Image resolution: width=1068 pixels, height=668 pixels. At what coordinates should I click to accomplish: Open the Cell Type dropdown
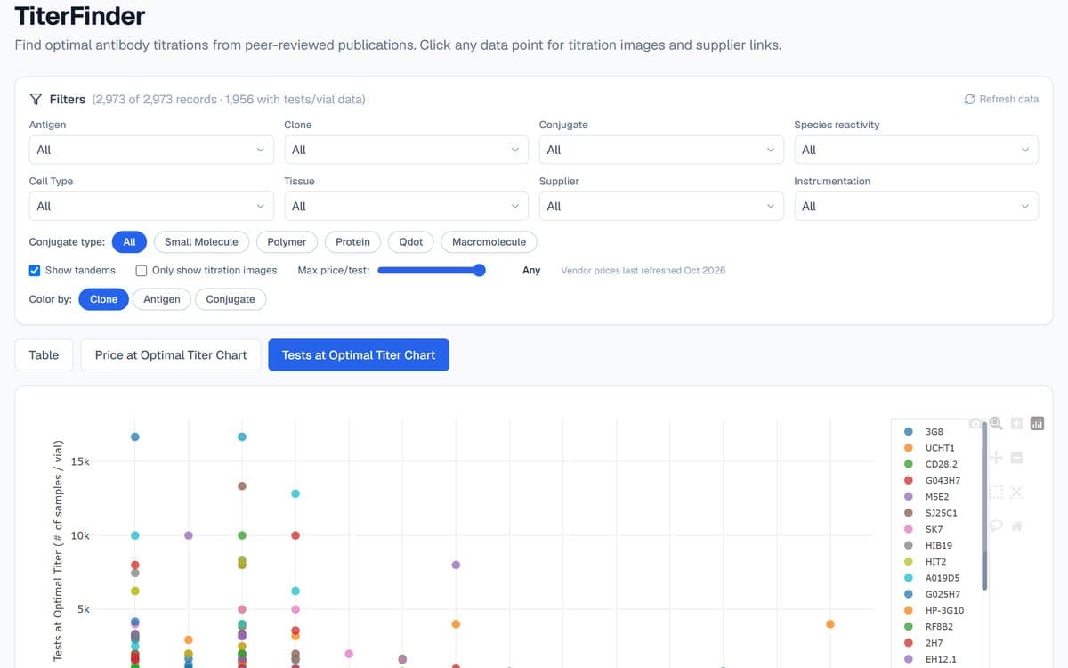pos(151,206)
